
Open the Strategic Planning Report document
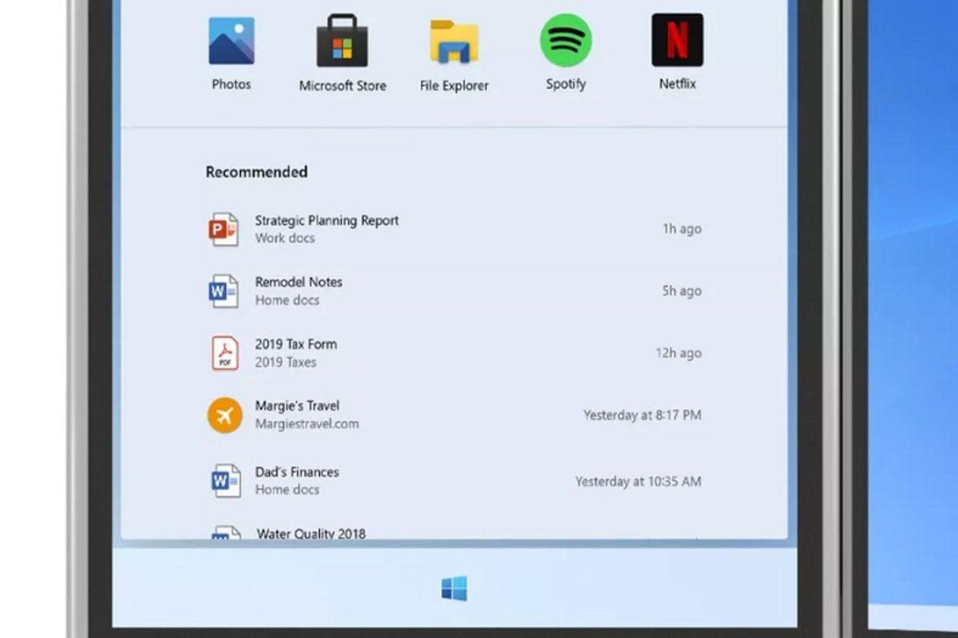point(327,221)
